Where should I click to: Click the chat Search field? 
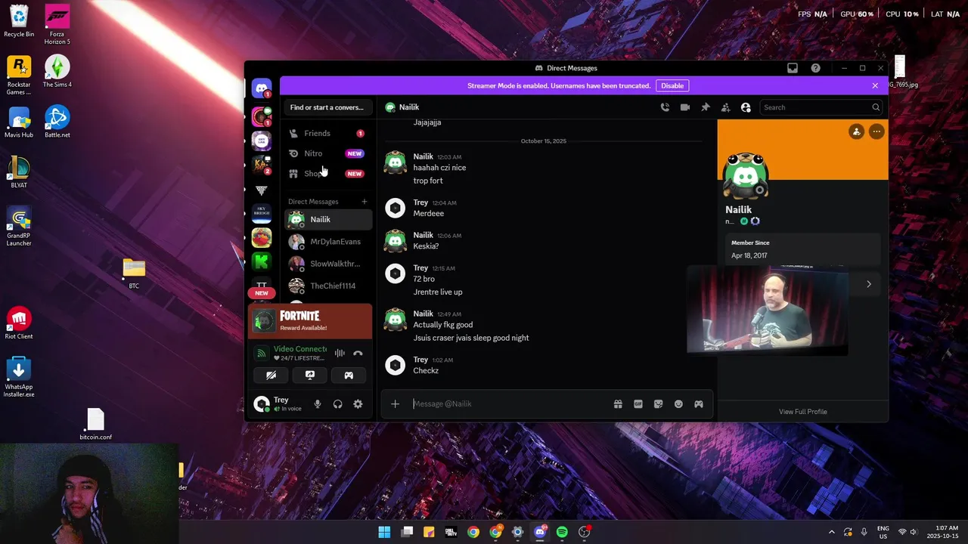(x=821, y=107)
